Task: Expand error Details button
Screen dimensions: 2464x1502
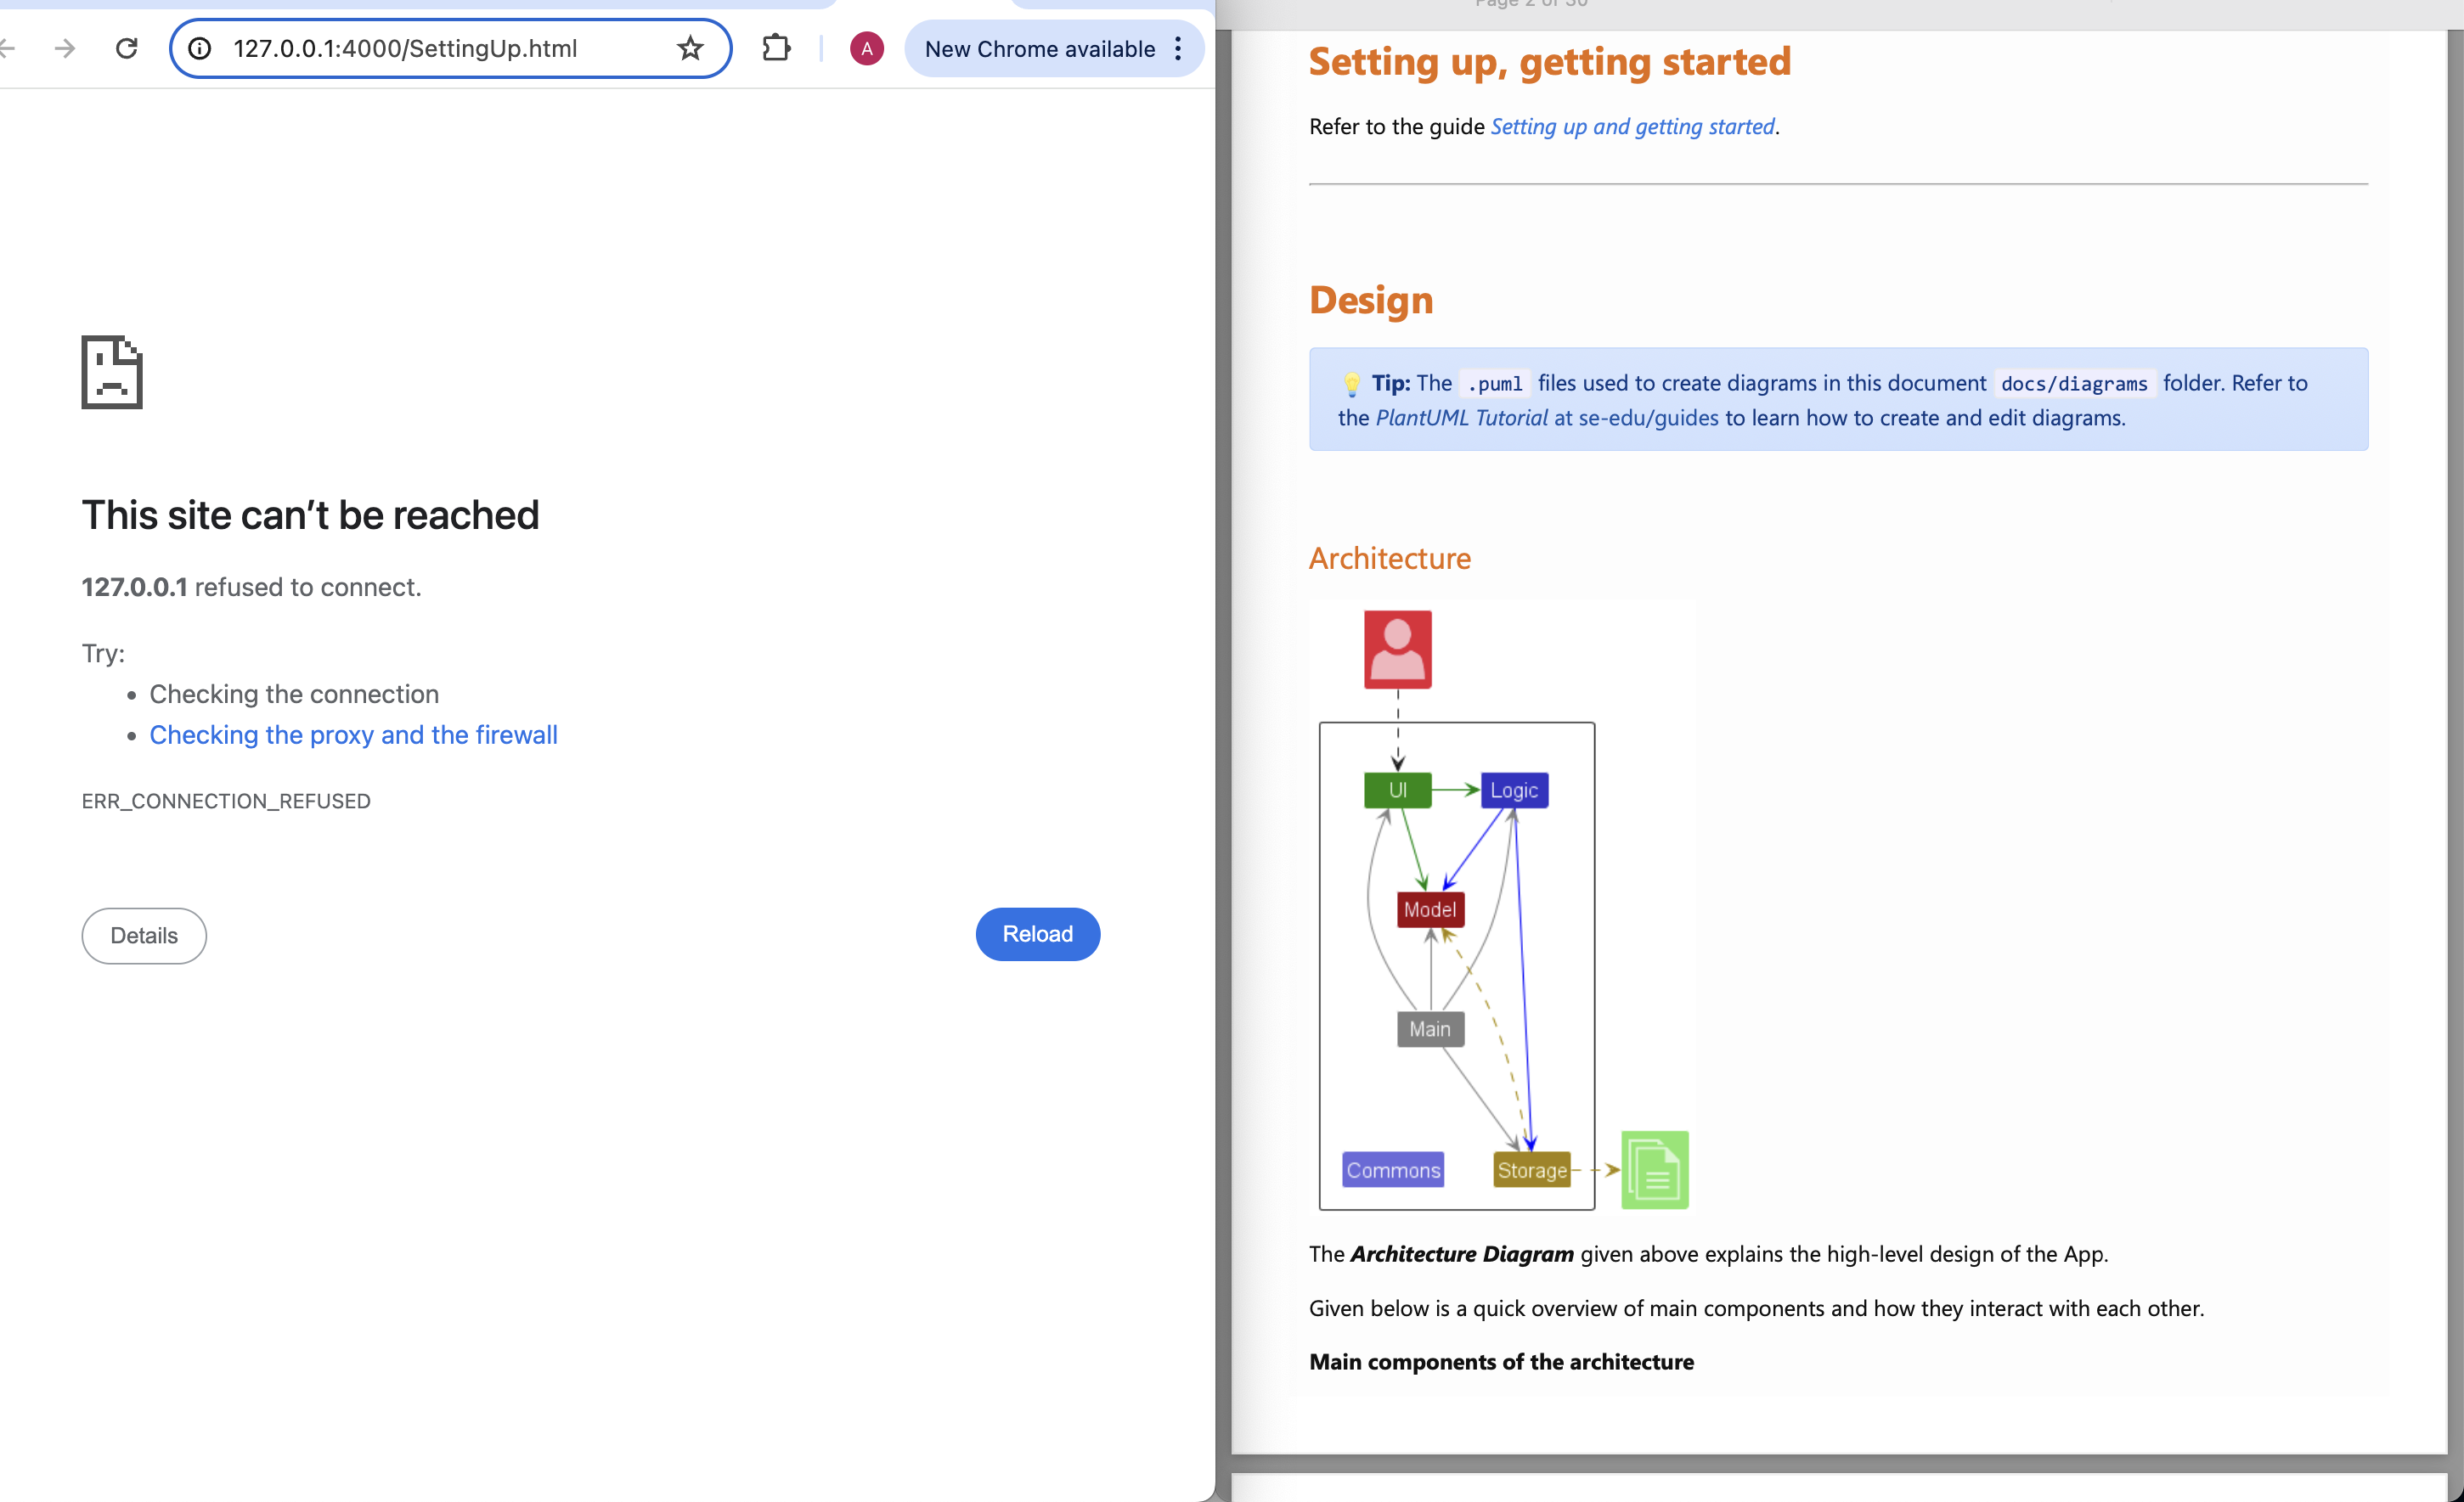Action: click(x=144, y=936)
